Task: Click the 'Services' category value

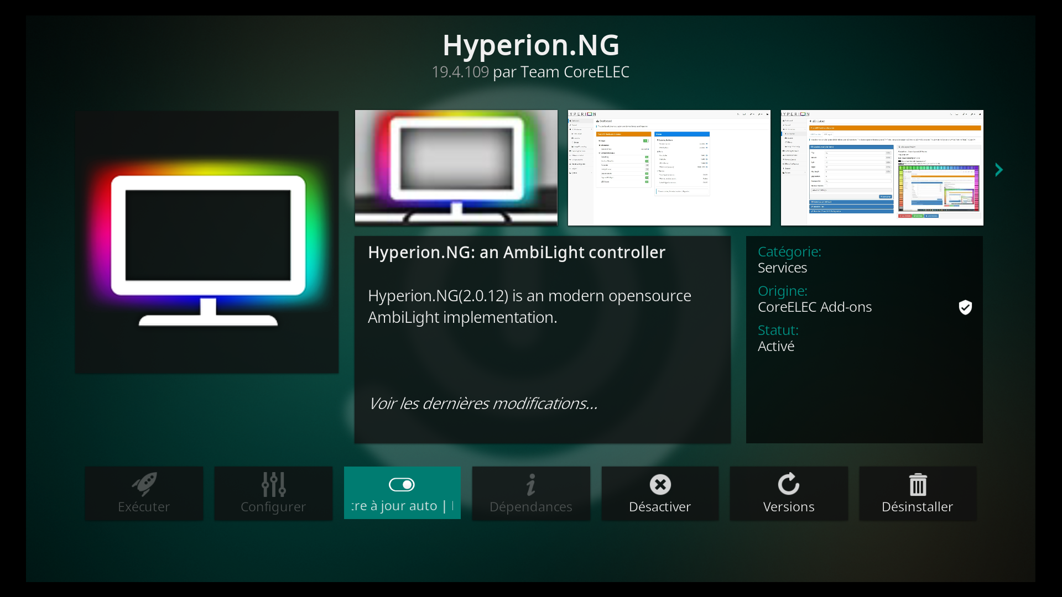Action: pyautogui.click(x=782, y=268)
